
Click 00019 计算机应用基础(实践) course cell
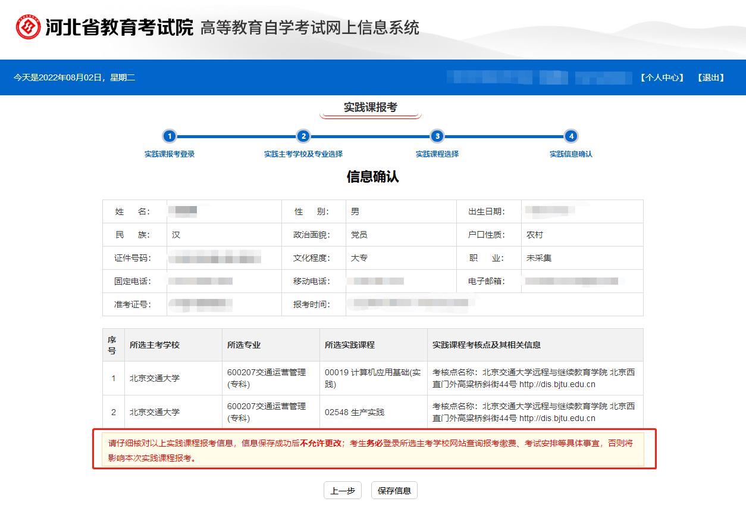point(373,378)
